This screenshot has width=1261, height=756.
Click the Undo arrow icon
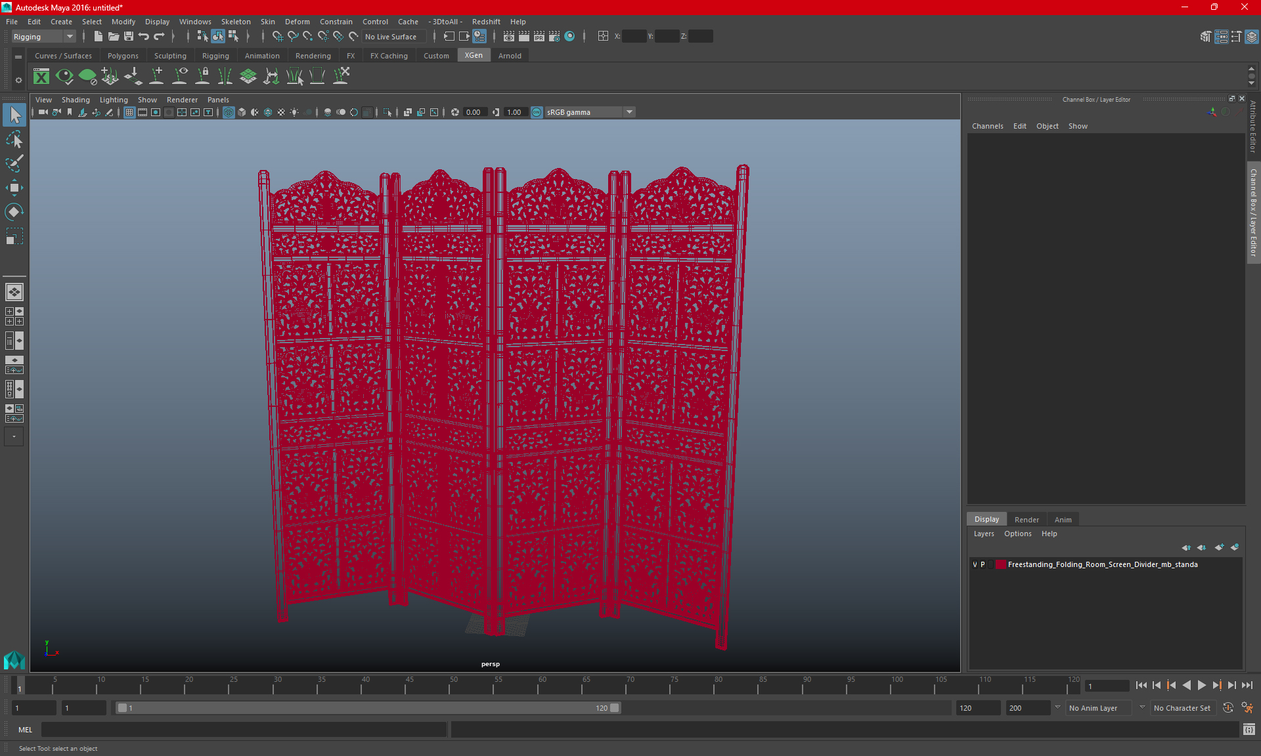pos(144,37)
